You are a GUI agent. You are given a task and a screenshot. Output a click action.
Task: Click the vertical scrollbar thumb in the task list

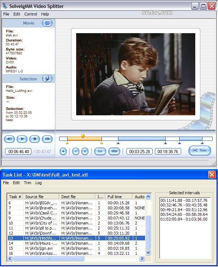(x=148, y=232)
